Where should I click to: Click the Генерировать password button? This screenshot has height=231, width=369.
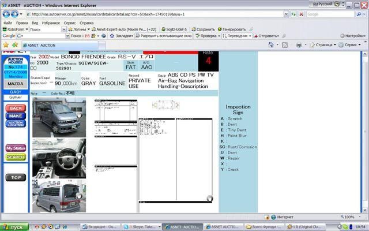click(x=232, y=29)
